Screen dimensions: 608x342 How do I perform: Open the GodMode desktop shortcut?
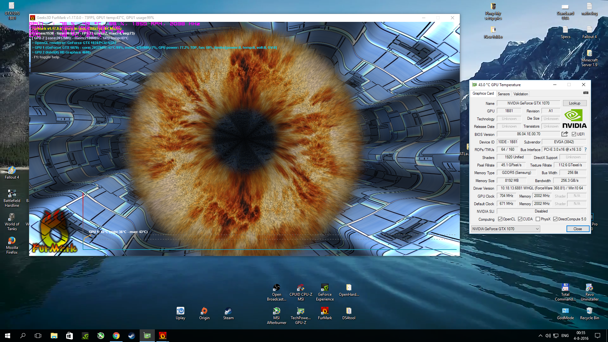[x=565, y=313]
